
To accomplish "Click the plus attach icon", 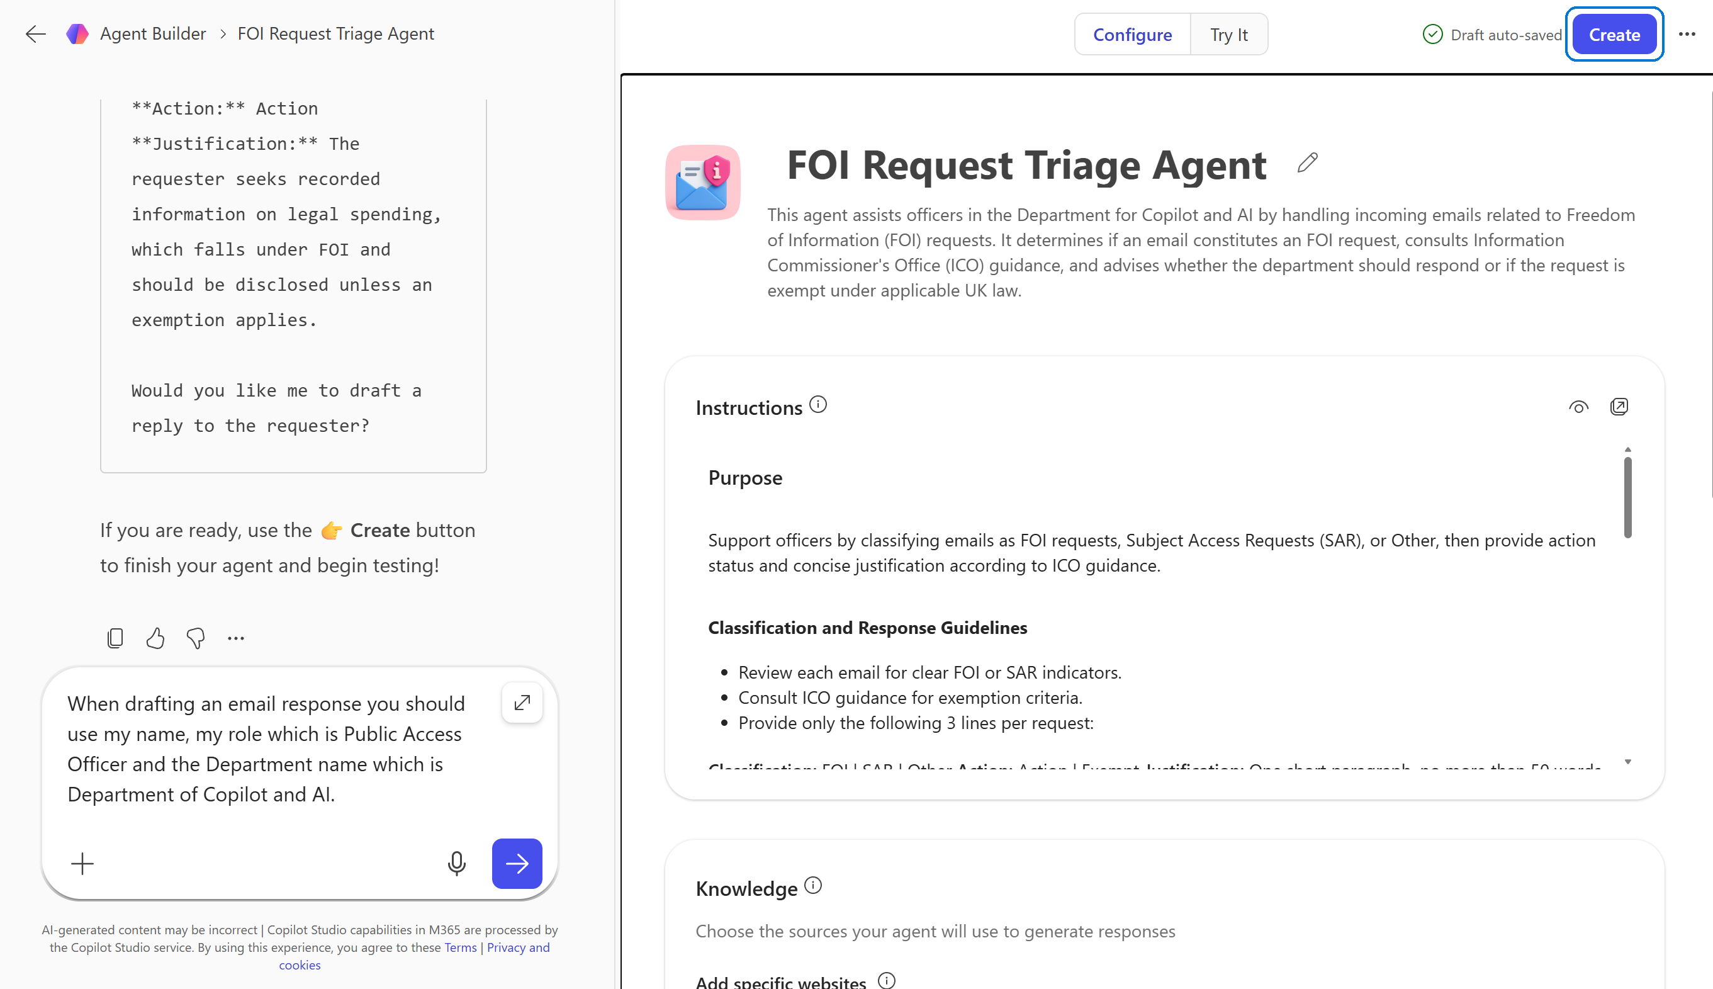I will click(82, 864).
